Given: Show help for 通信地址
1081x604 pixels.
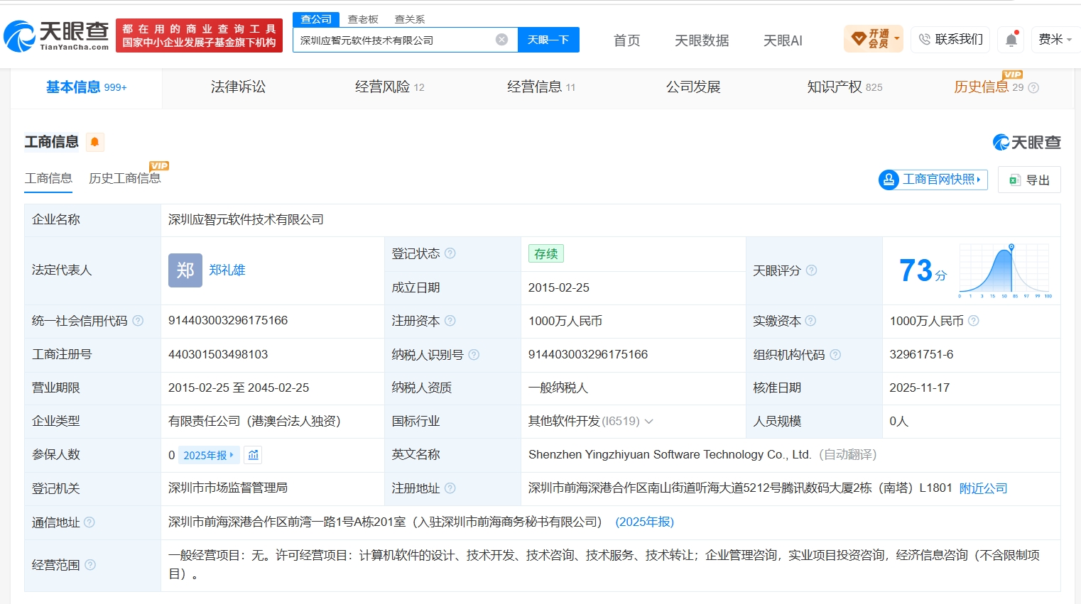Looking at the screenshot, I should [89, 522].
